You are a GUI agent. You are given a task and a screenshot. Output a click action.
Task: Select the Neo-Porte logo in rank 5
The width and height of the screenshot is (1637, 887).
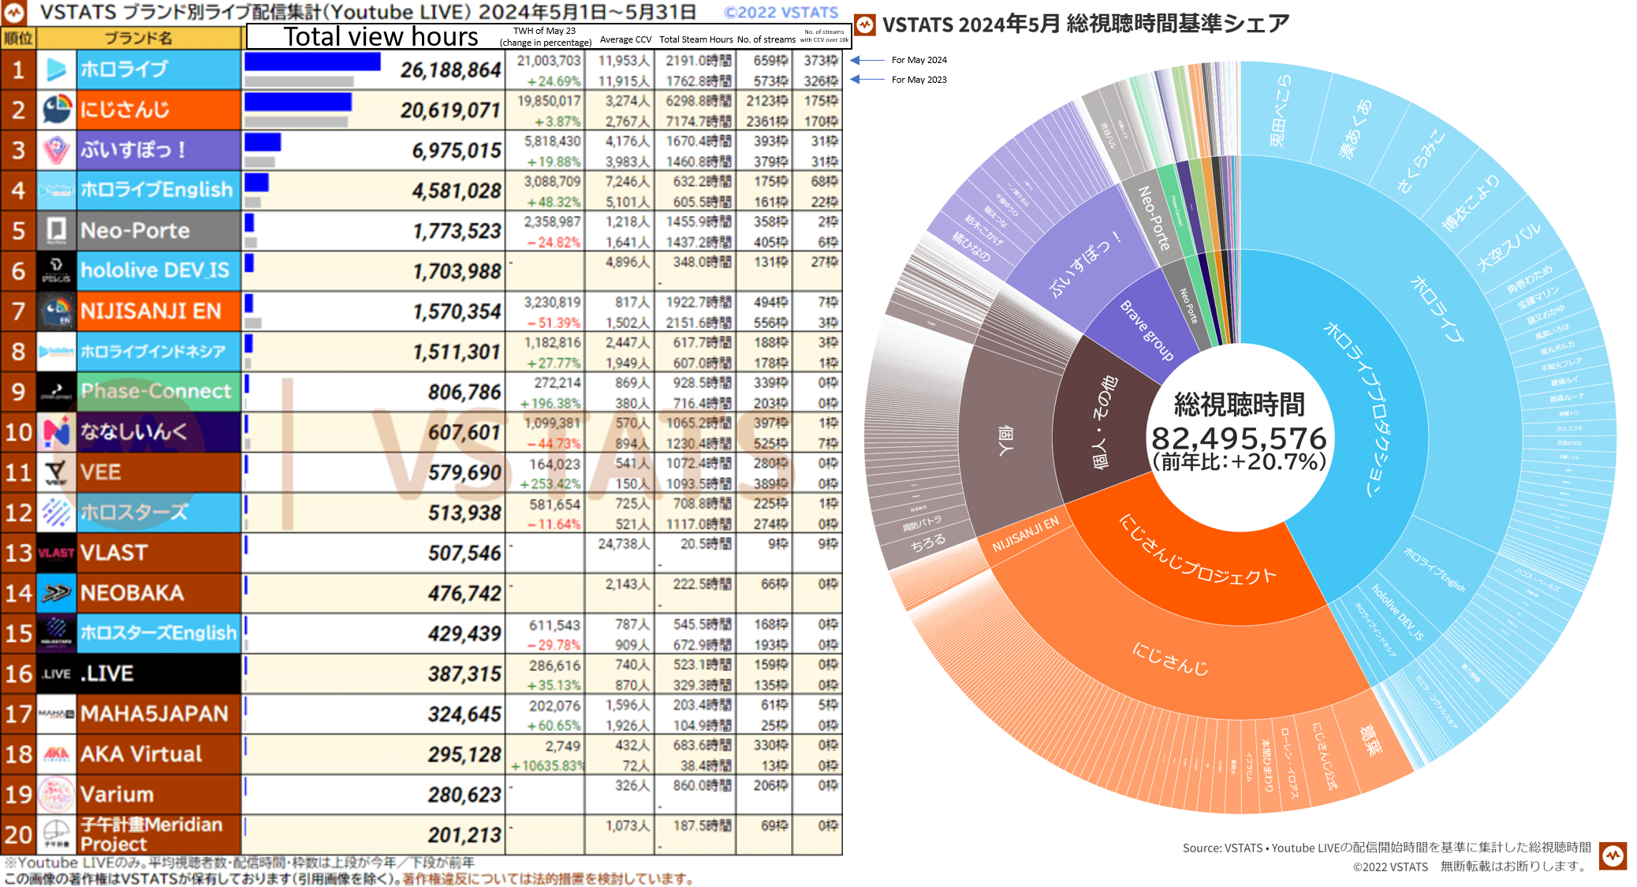click(56, 230)
